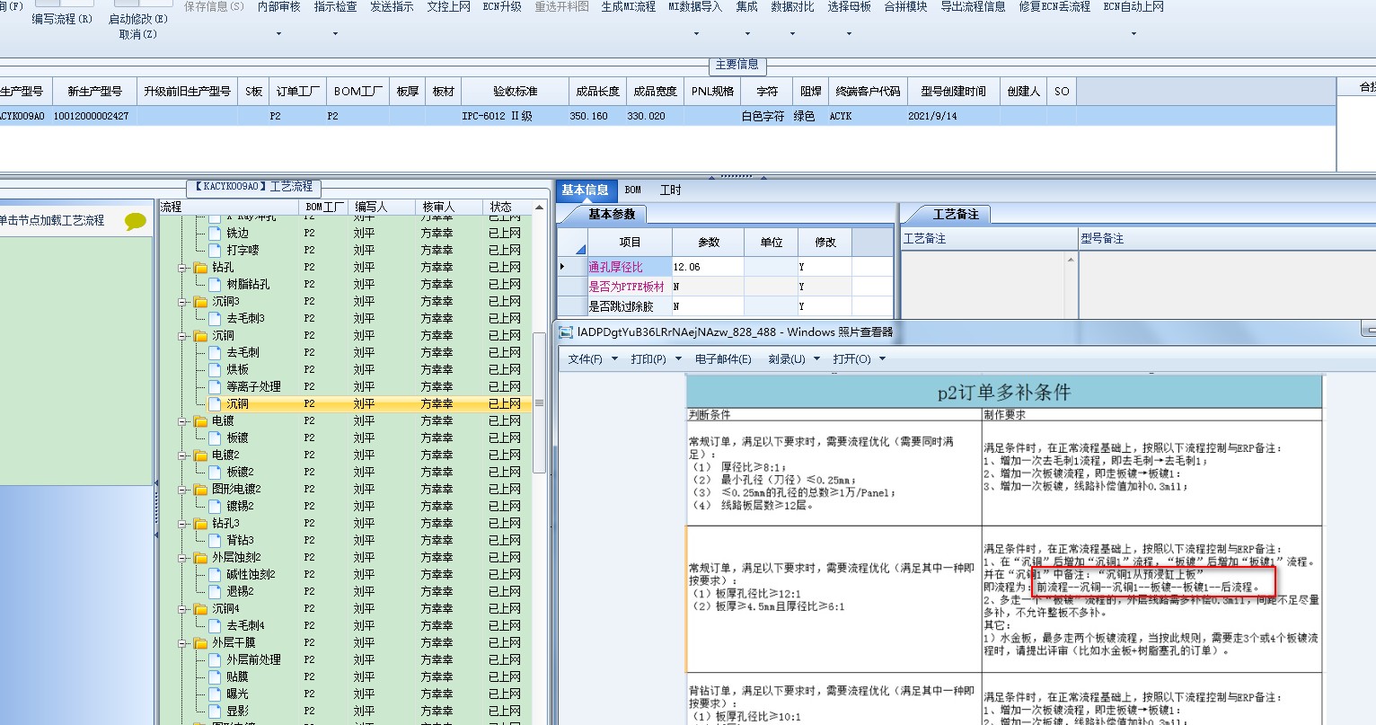Open the dropdown arrow under 数据对比
The height and width of the screenshot is (725, 1376).
[792, 34]
